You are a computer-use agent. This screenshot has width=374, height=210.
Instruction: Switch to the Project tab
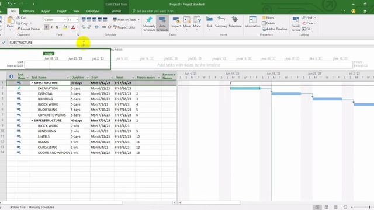[x=62, y=11]
